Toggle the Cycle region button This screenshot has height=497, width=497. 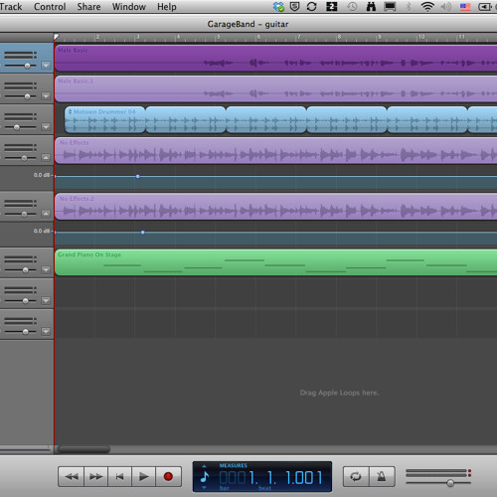pyautogui.click(x=356, y=476)
